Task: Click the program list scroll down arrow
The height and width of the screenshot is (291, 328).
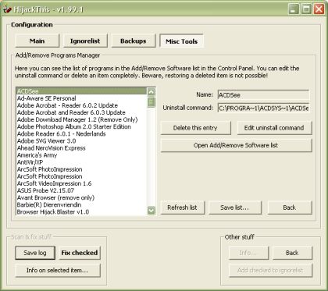Action: 151,210
